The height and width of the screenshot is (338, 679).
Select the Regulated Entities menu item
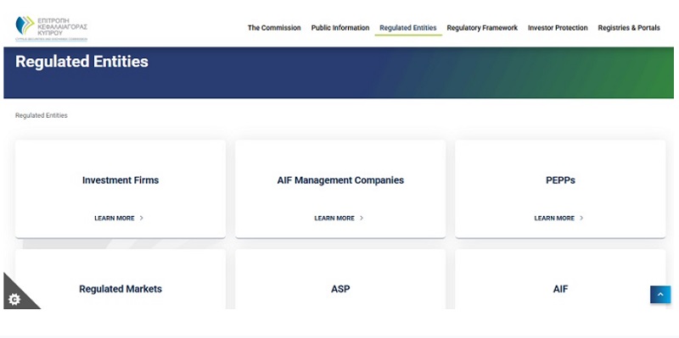coord(408,28)
